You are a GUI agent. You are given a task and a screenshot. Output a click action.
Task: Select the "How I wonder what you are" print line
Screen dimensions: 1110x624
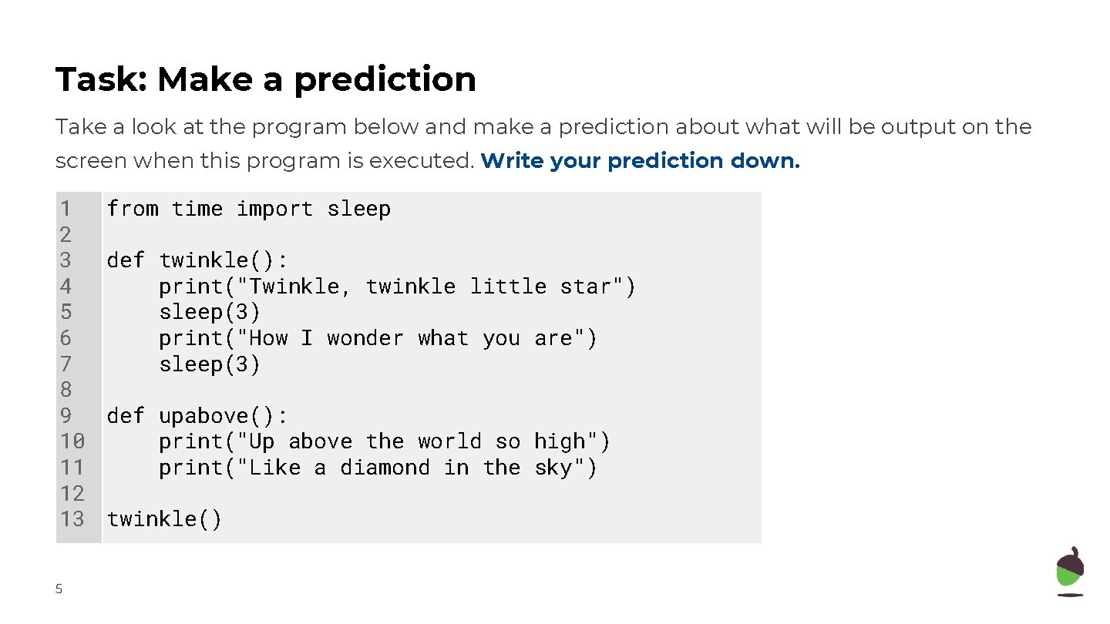click(378, 338)
